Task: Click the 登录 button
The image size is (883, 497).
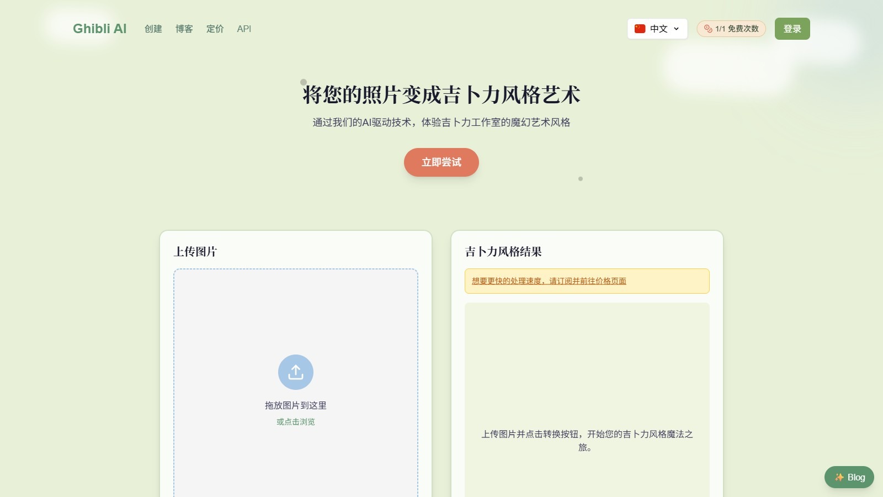Action: point(792,29)
